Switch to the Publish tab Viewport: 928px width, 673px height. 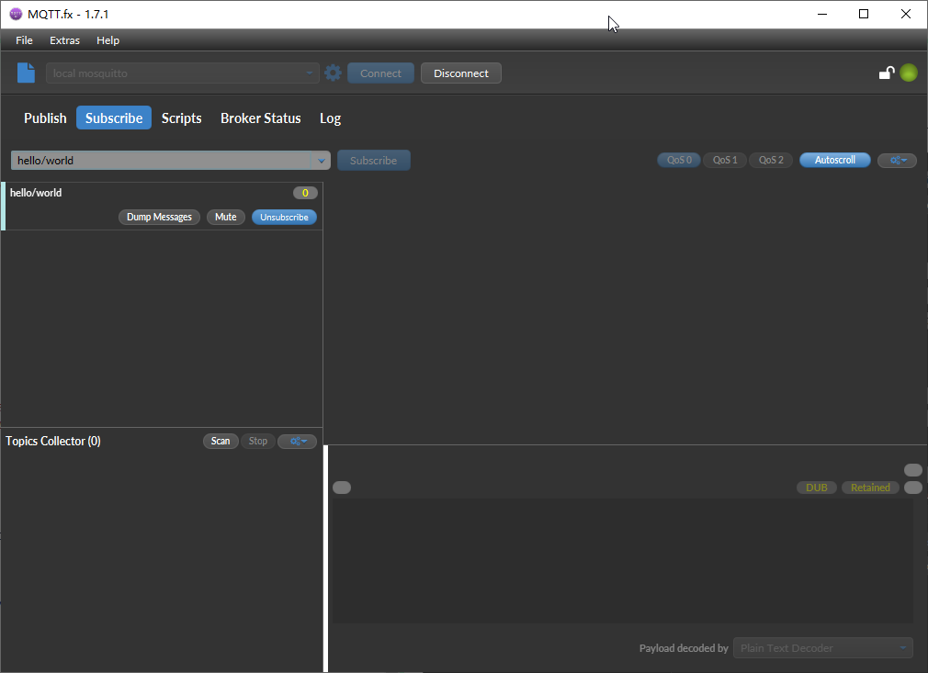45,118
